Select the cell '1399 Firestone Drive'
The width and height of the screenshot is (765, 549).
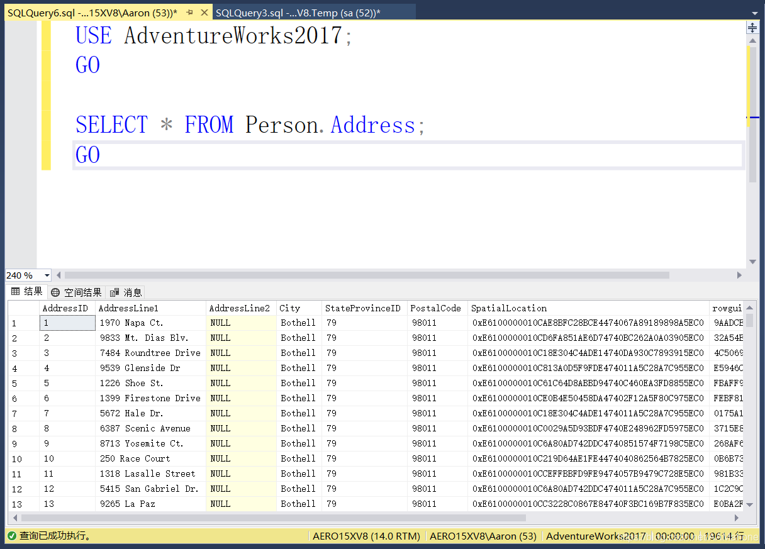pos(150,398)
